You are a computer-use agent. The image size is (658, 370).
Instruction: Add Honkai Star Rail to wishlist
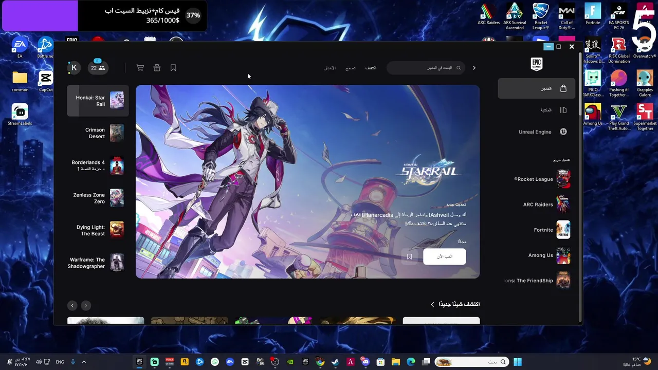[410, 256]
